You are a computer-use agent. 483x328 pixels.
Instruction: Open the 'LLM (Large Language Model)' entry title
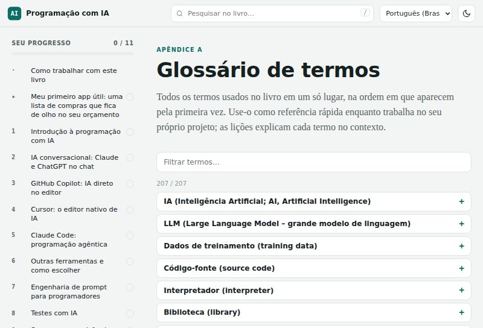tap(287, 224)
